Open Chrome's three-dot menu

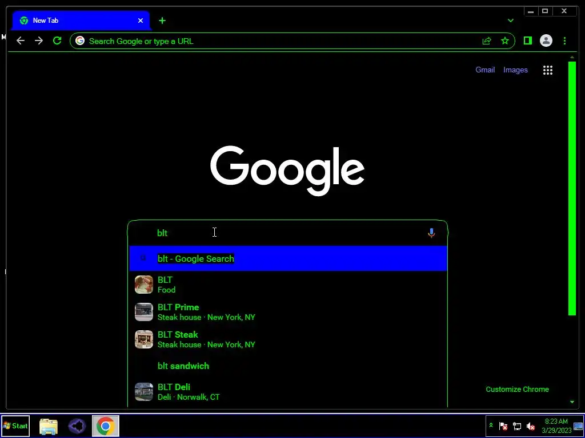pyautogui.click(x=564, y=40)
